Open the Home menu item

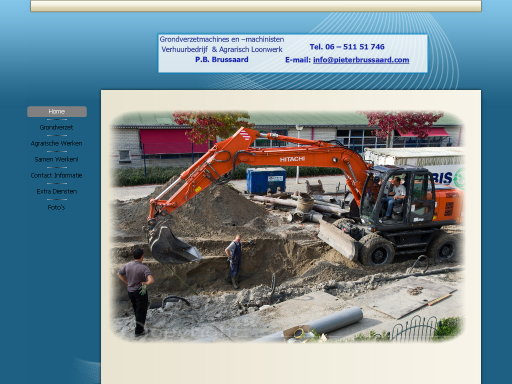coord(57,111)
